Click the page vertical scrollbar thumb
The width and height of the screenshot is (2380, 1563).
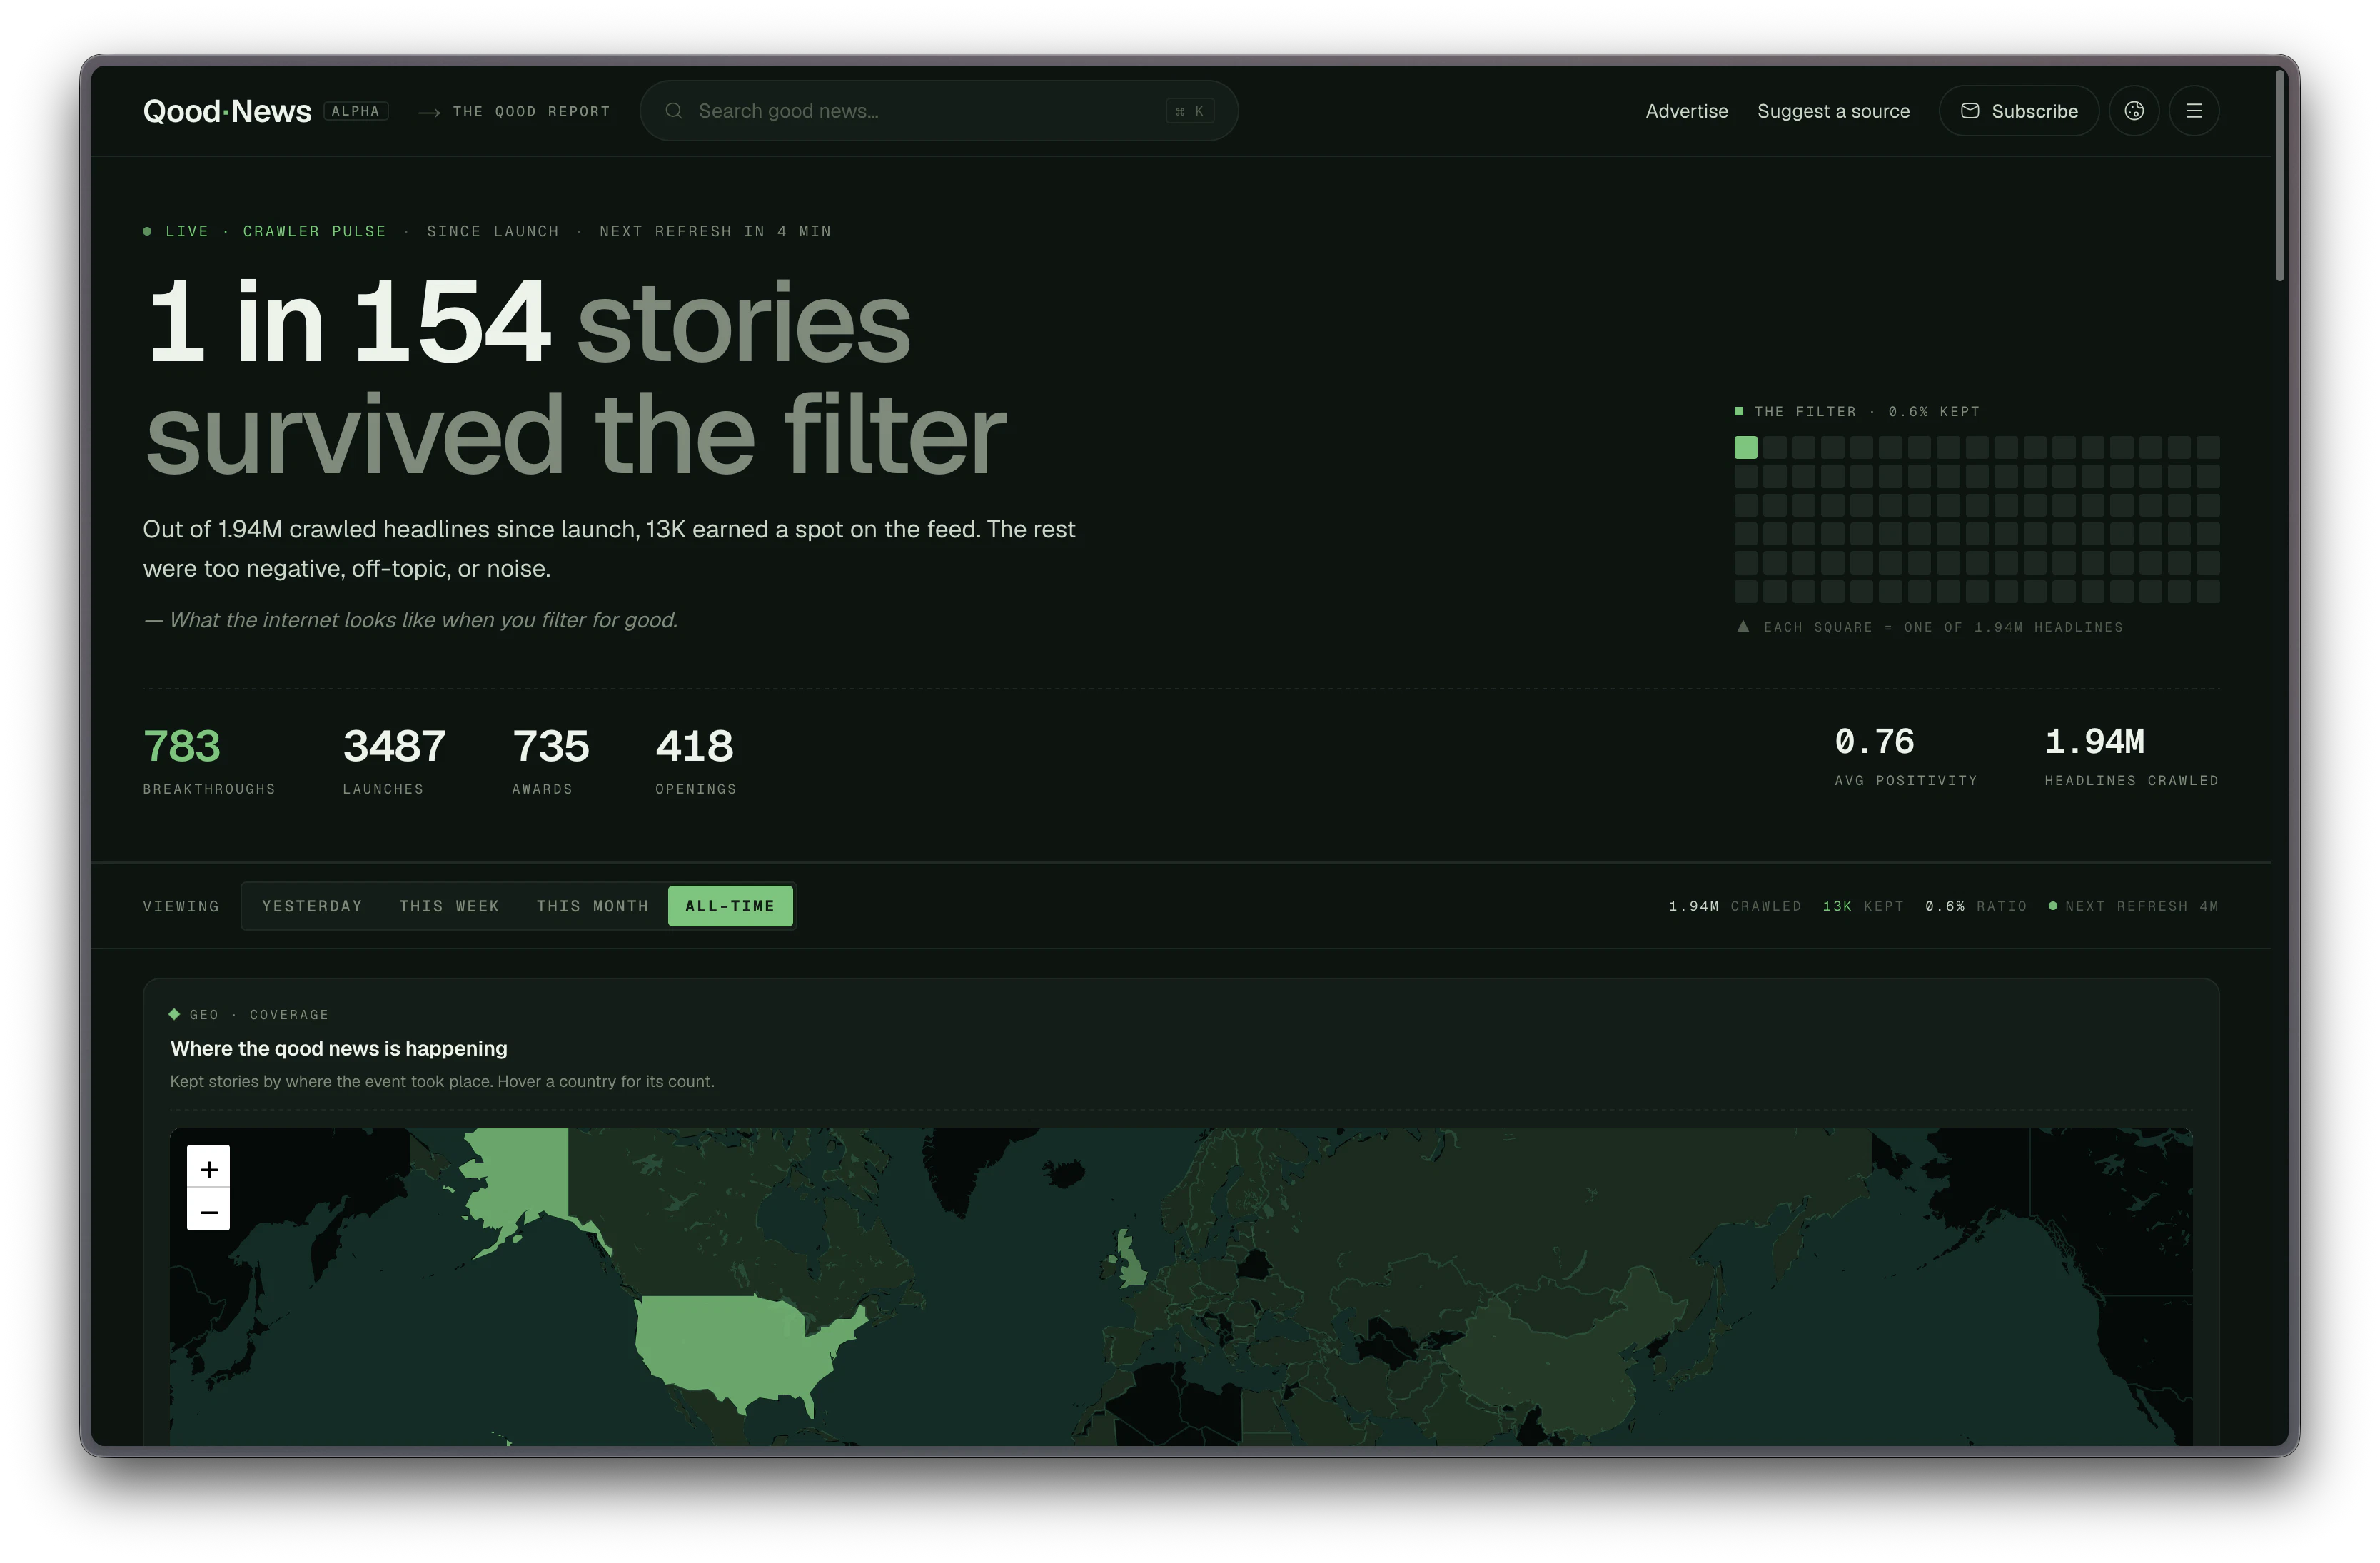point(2280,175)
